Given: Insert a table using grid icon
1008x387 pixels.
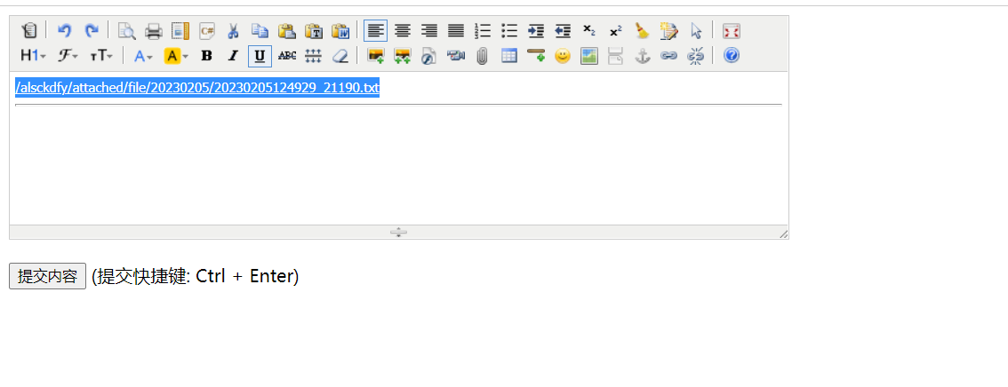Looking at the screenshot, I should [x=508, y=56].
